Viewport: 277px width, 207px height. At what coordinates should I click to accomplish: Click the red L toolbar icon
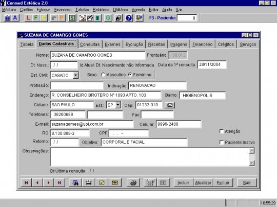pyautogui.click(x=28, y=18)
